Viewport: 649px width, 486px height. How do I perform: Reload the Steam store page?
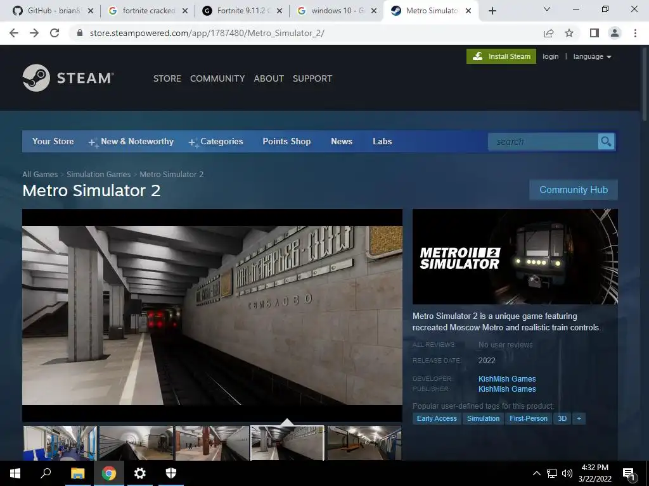55,33
